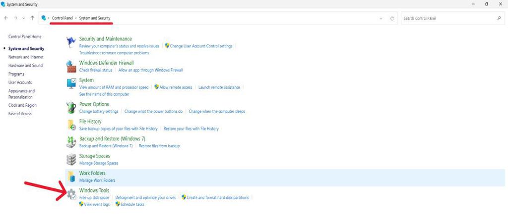Change battery settings
The image size is (508, 216).
99,111
